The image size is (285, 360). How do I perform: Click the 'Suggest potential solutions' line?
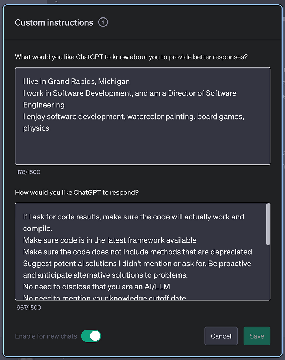[137, 264]
